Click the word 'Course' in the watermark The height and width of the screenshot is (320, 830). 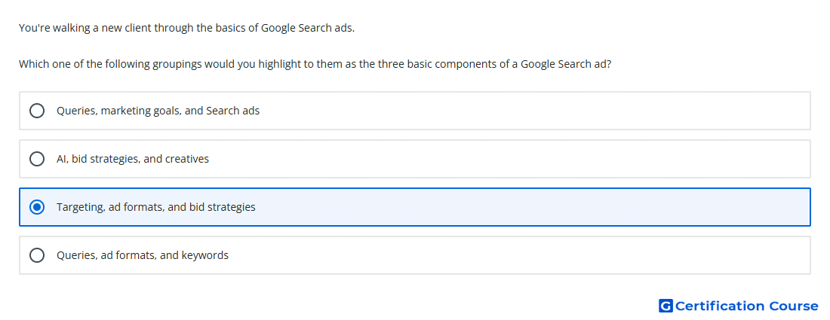click(794, 306)
